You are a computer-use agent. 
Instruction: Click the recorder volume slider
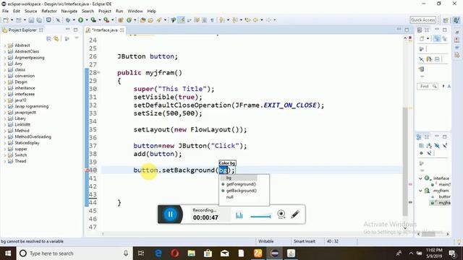point(260,217)
